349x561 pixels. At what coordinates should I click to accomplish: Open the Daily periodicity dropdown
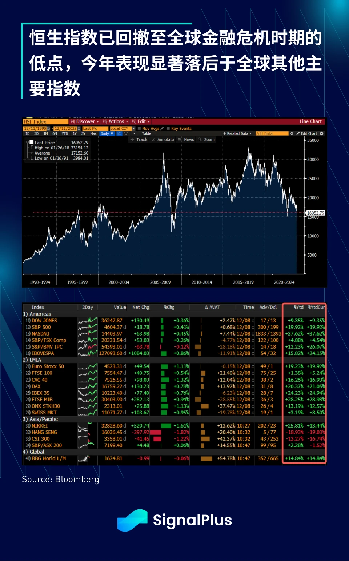click(107, 133)
